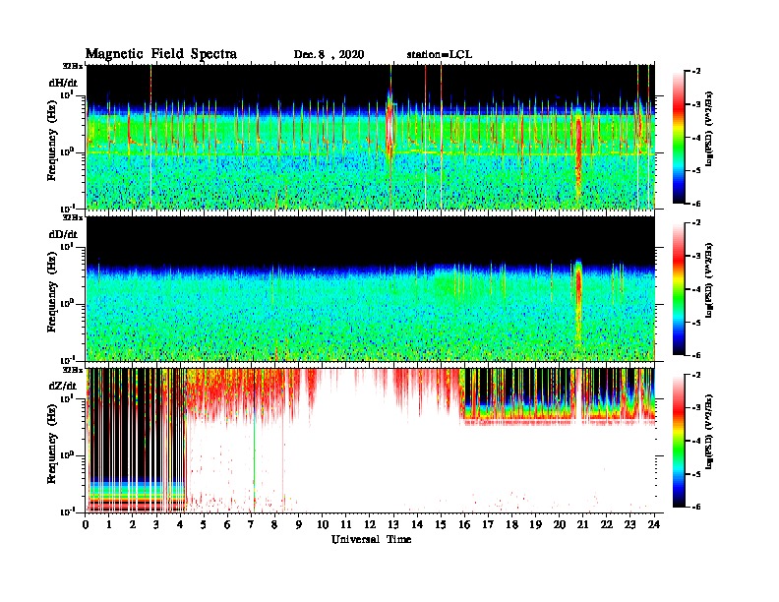The height and width of the screenshot is (602, 779).
Task: Click the x-axis tick label '24'
Action: point(654,525)
